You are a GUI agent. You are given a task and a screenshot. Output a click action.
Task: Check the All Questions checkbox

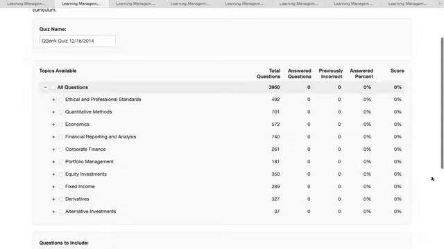coord(53,87)
